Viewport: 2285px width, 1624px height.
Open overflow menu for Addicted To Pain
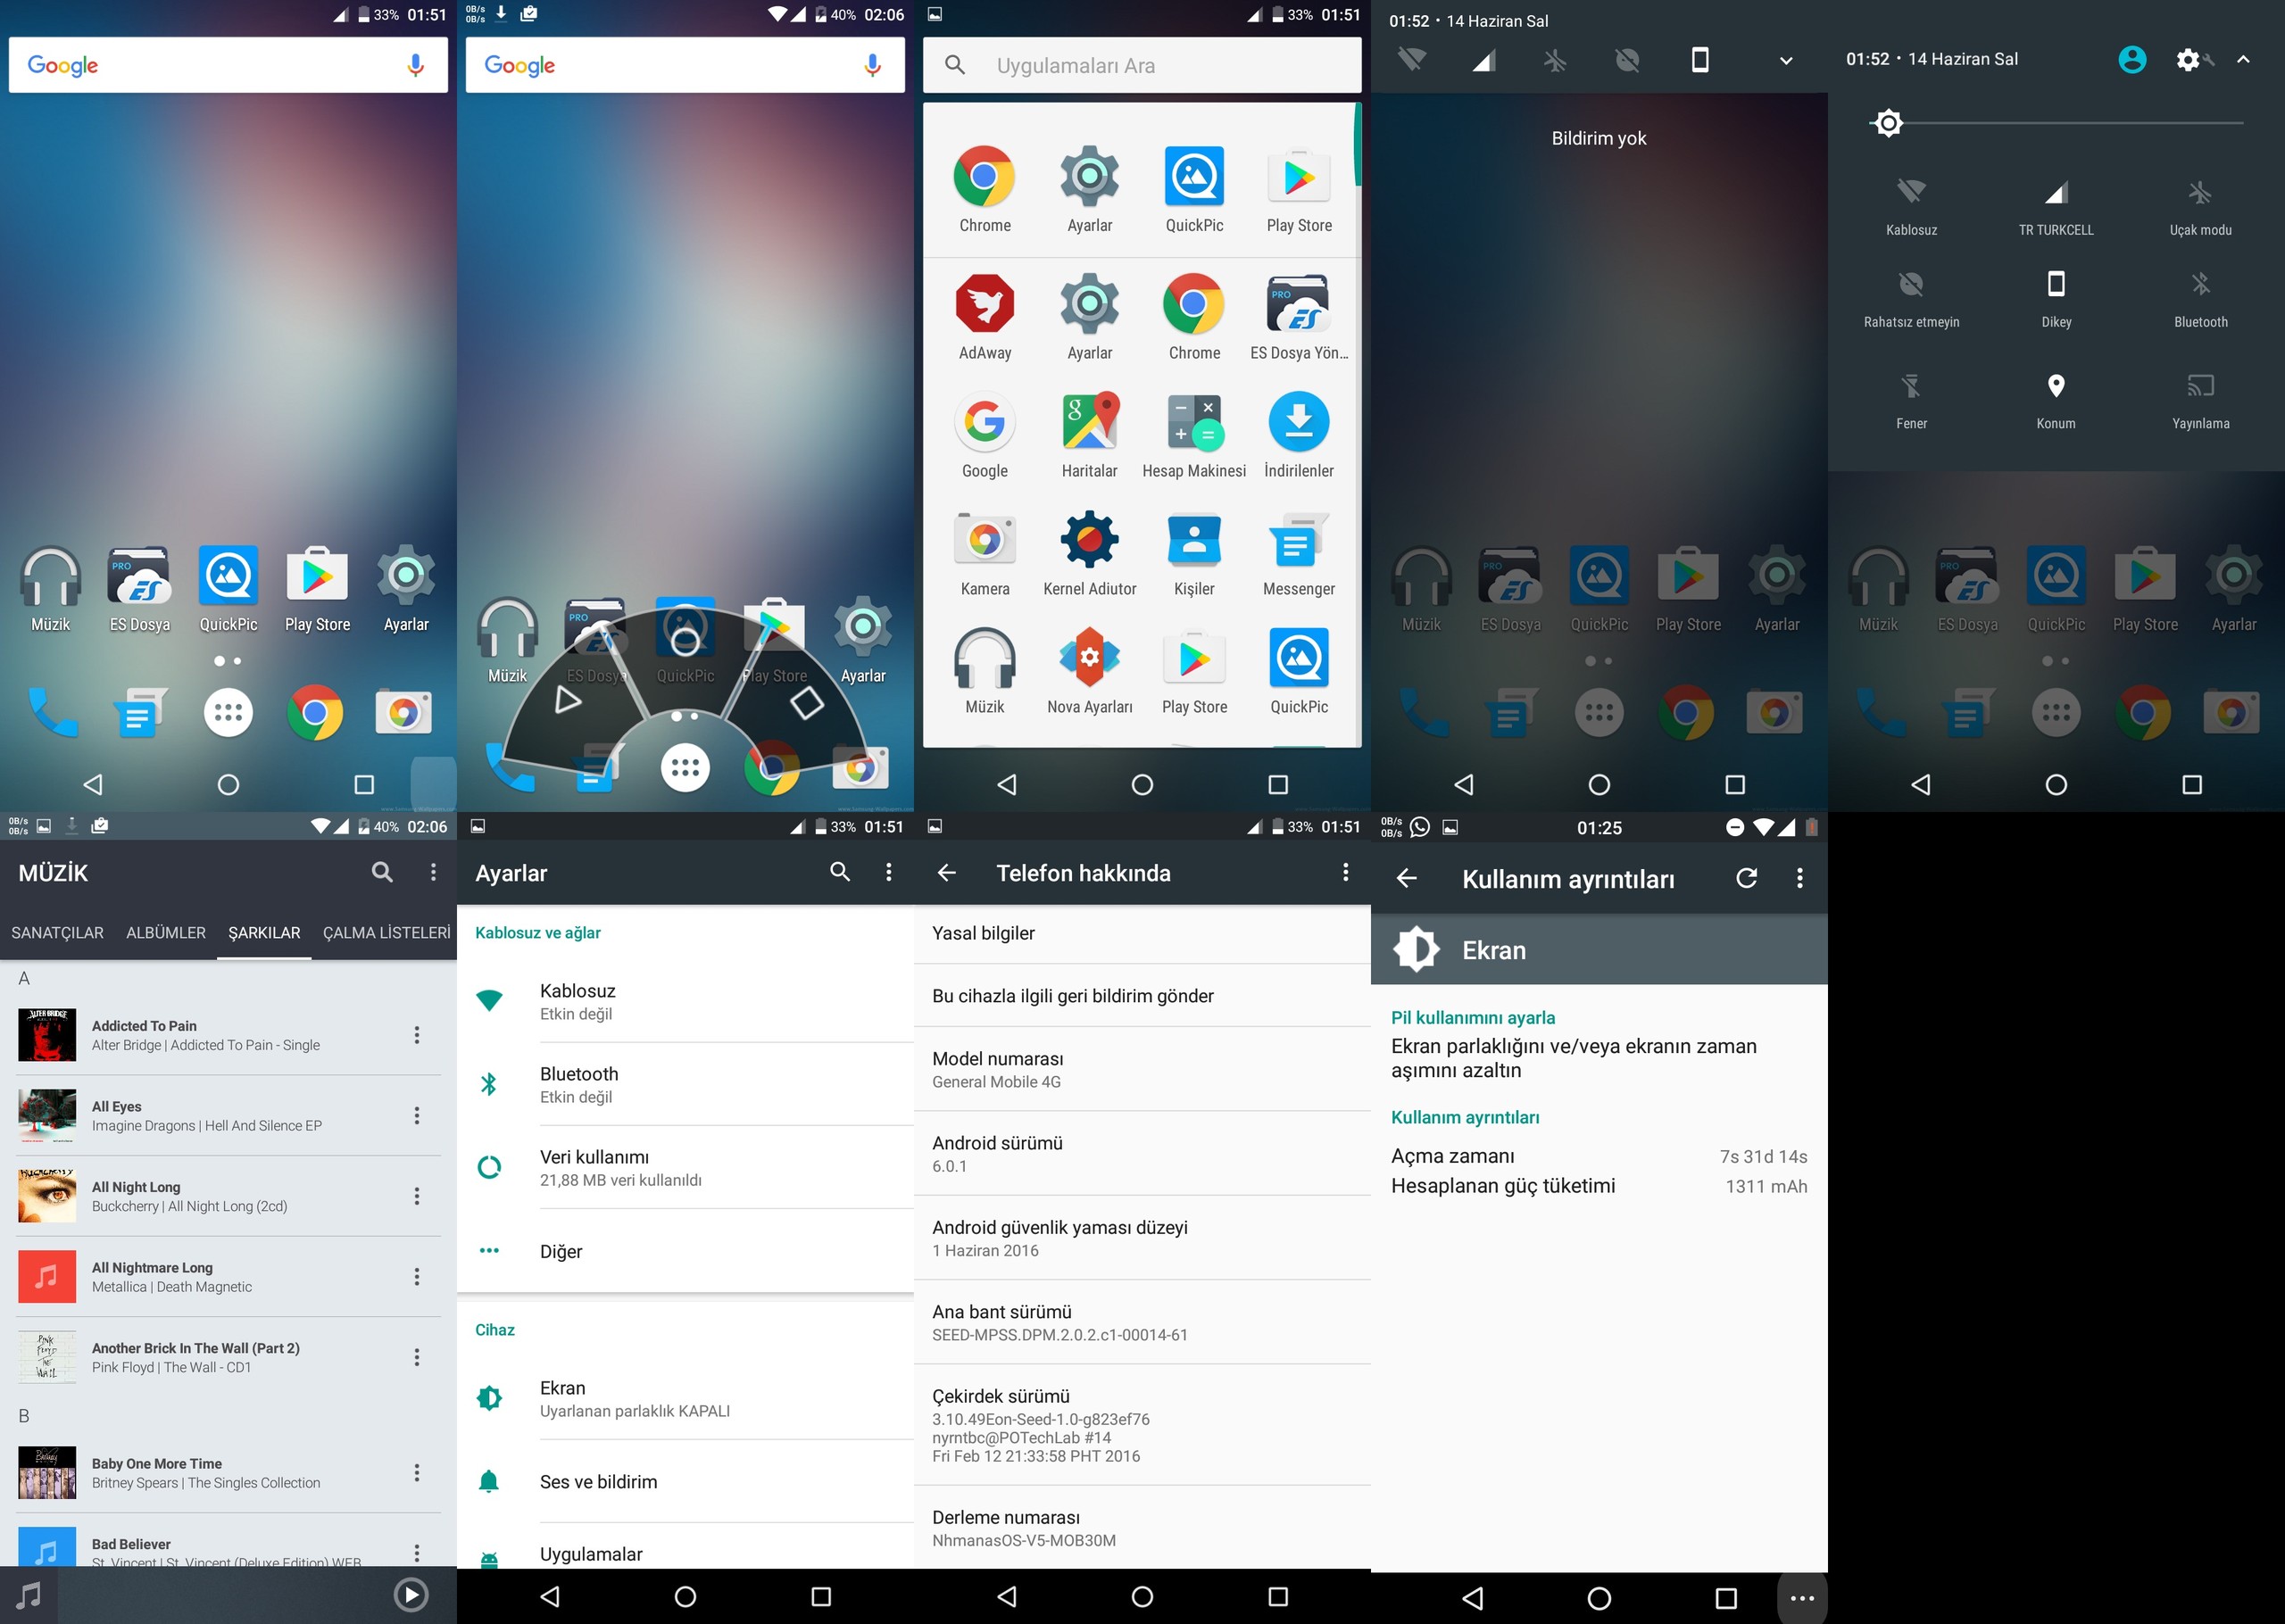click(x=417, y=1035)
